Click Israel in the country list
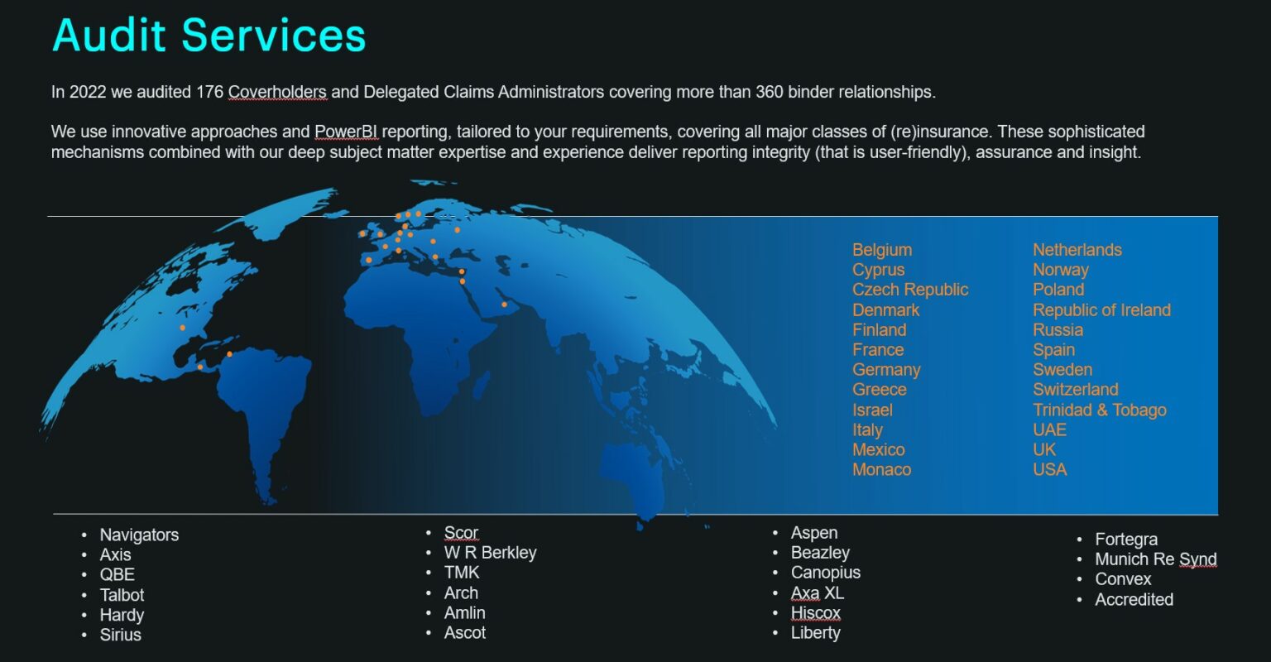 (x=872, y=410)
